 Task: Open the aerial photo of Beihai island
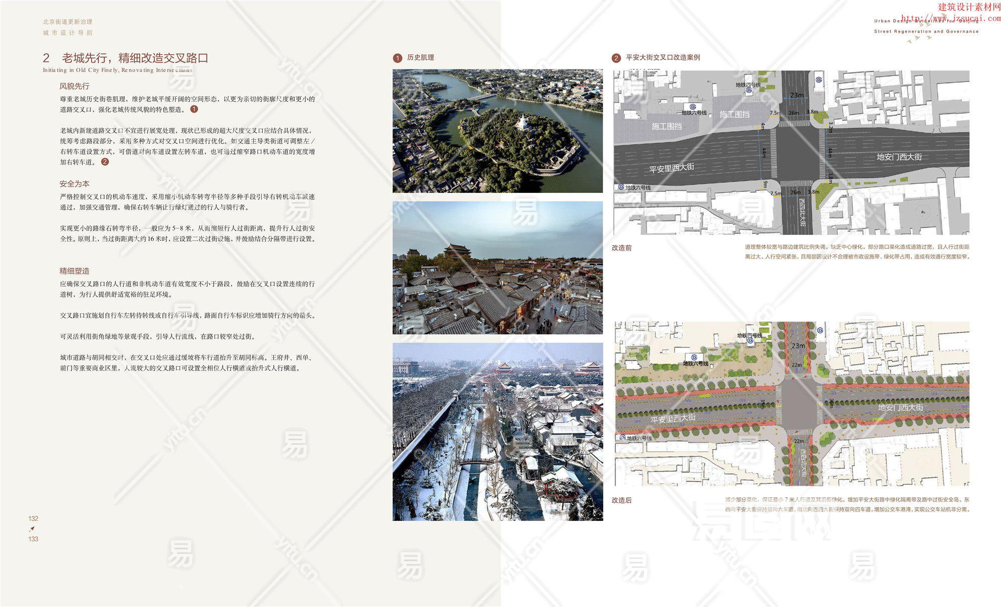point(497,131)
